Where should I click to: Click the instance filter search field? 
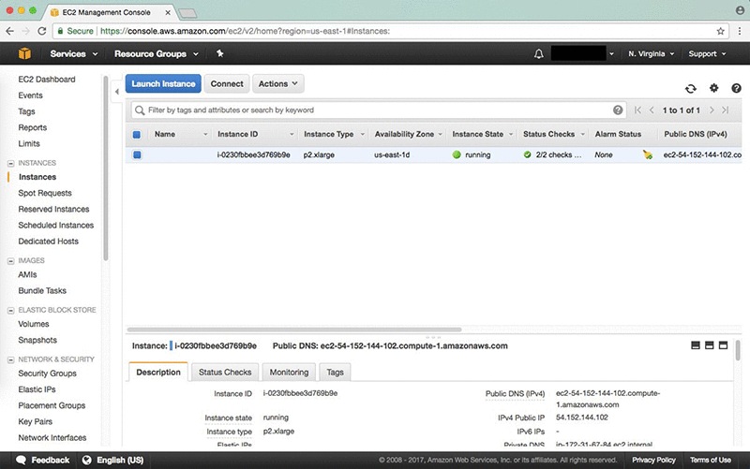tap(378, 110)
